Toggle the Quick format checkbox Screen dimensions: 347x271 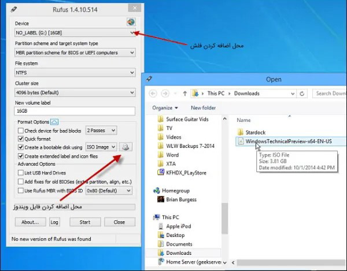pyautogui.click(x=21, y=139)
